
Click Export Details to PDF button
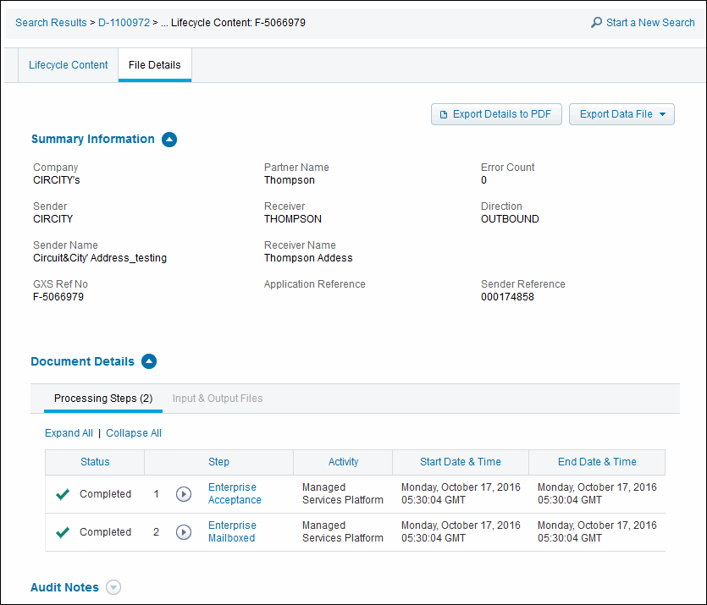pos(496,114)
